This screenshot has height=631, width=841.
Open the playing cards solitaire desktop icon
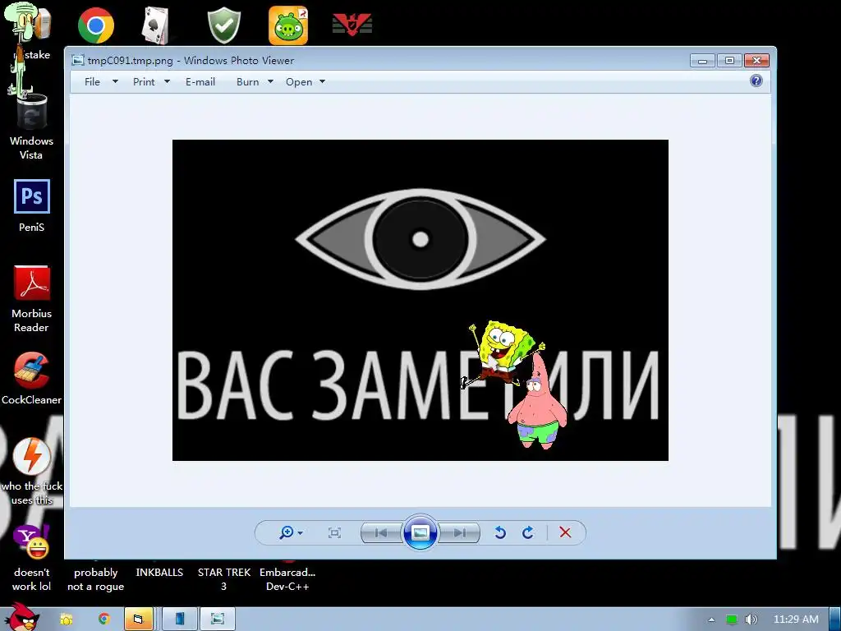154,25
